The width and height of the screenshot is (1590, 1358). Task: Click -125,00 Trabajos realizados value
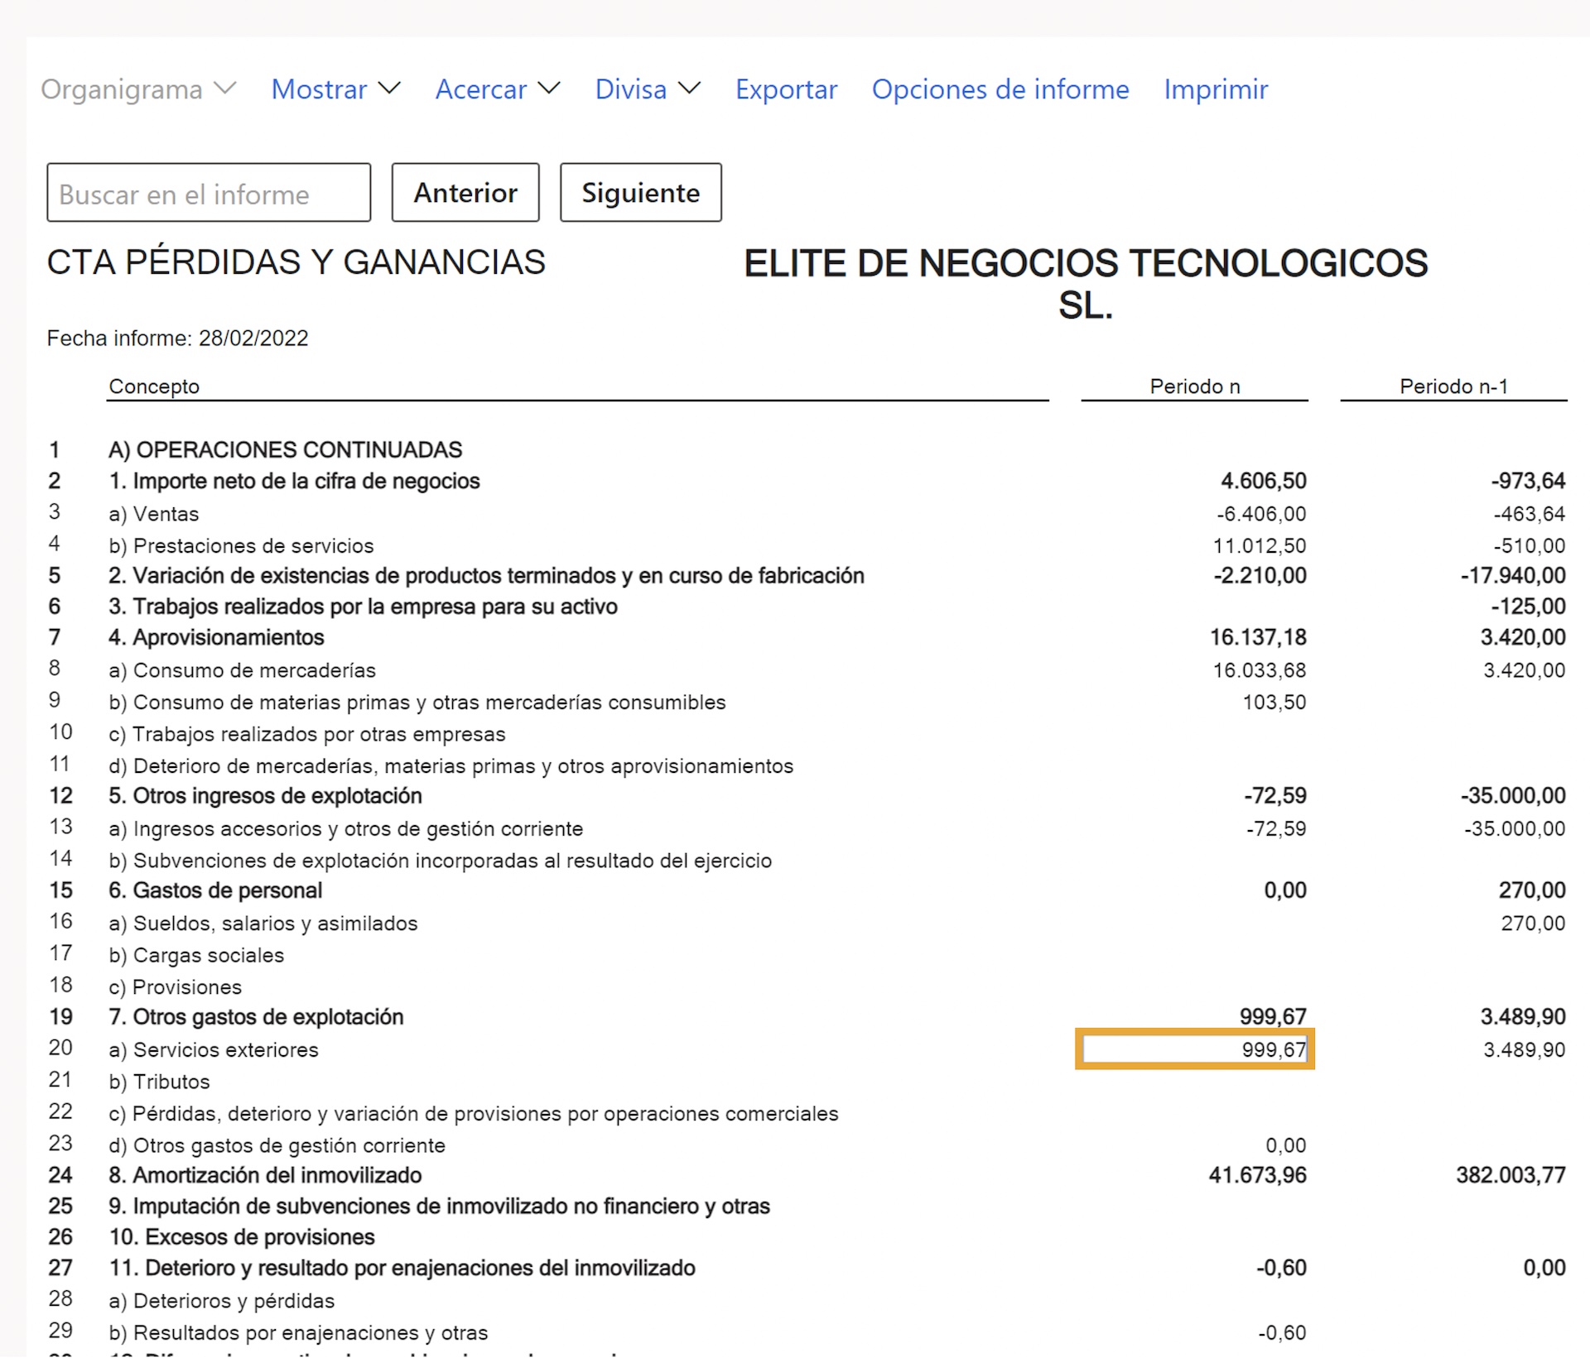[1529, 607]
